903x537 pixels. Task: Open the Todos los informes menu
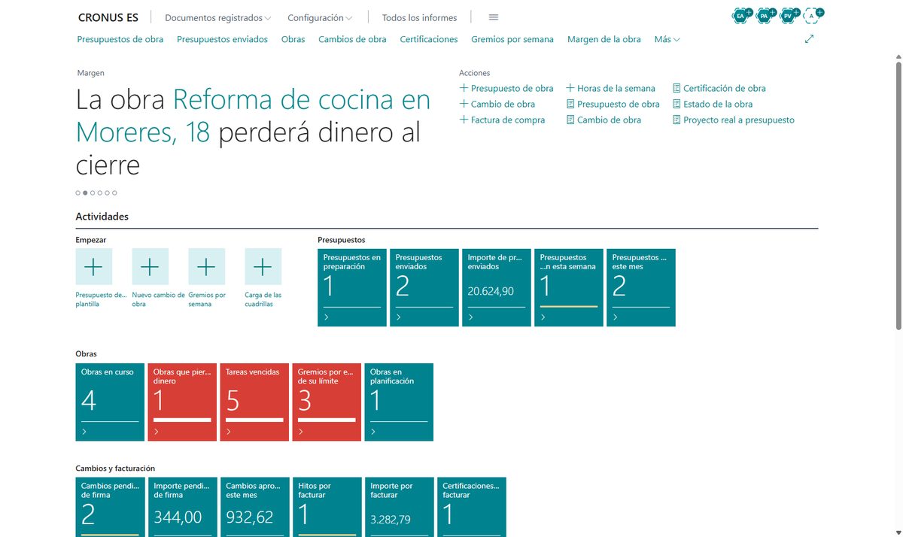(419, 17)
